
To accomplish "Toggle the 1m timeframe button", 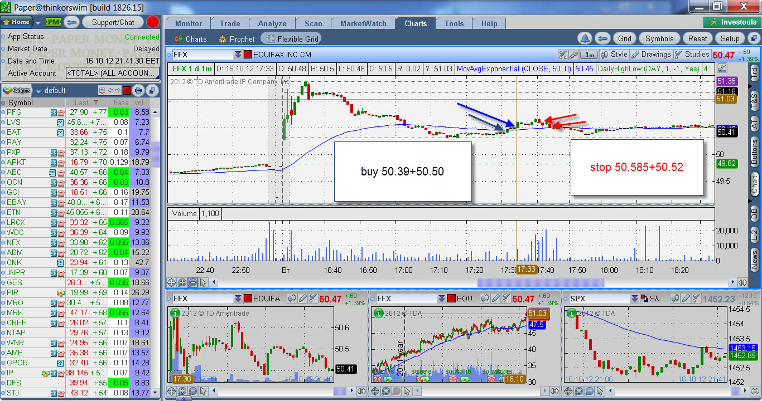I will [589, 55].
